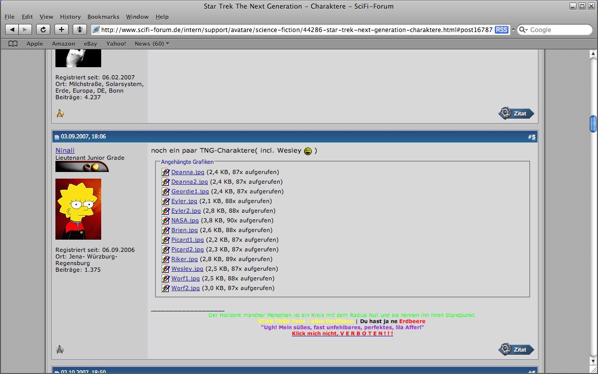This screenshot has width=598, height=374.
Task: Open the bookmarks book icon
Action: tap(13, 44)
